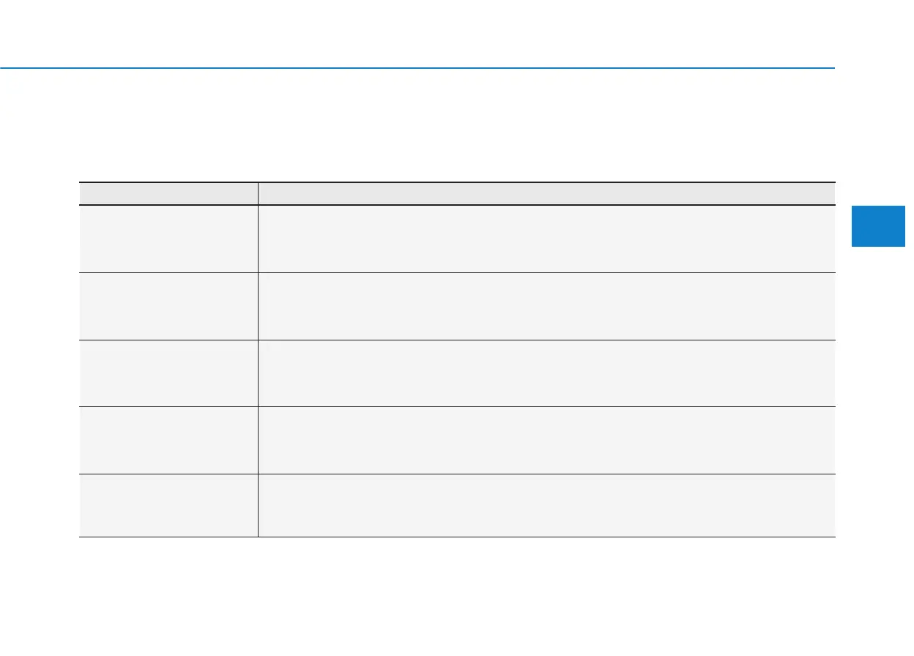Select the fourth row's left table cell
This screenshot has width=914, height=656.
168,440
